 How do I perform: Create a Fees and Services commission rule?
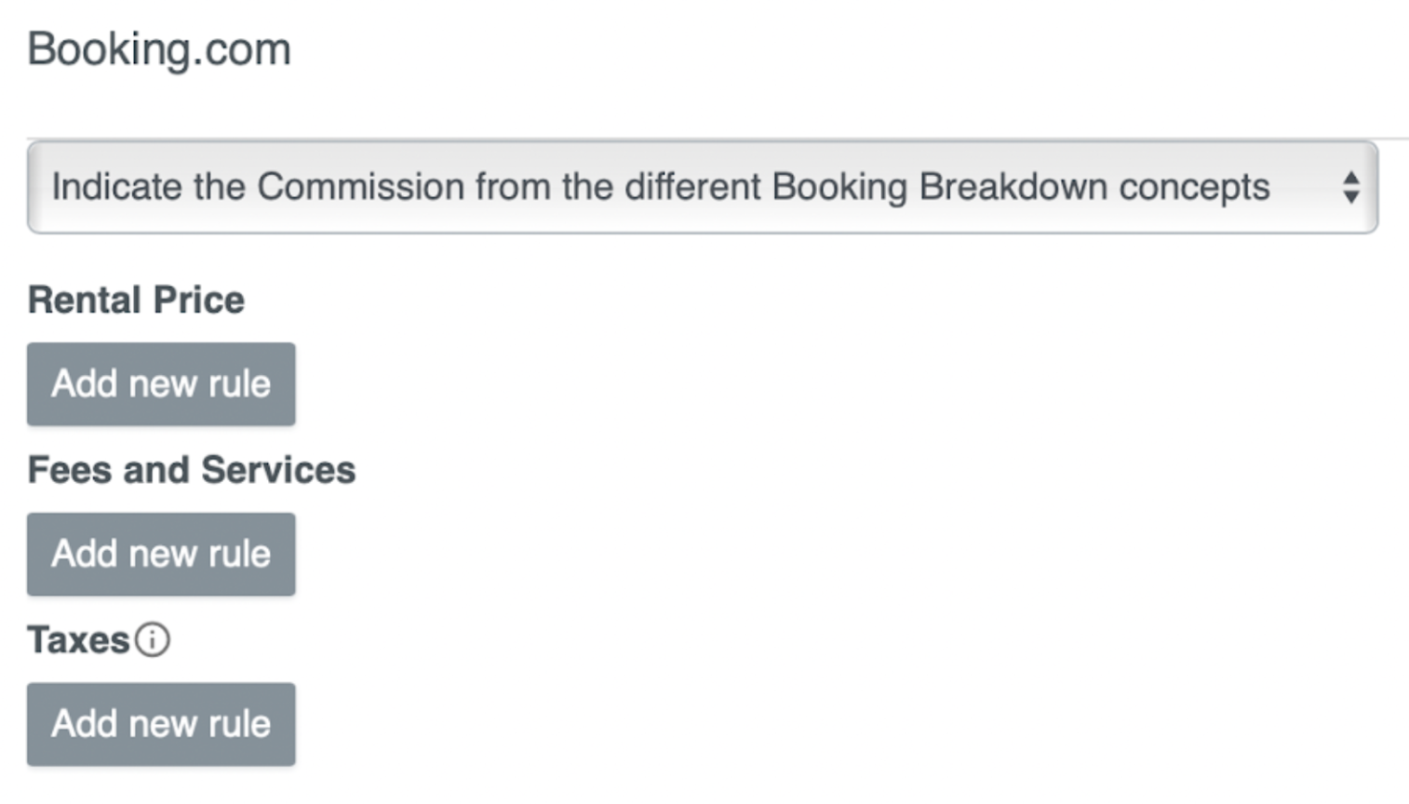click(161, 555)
